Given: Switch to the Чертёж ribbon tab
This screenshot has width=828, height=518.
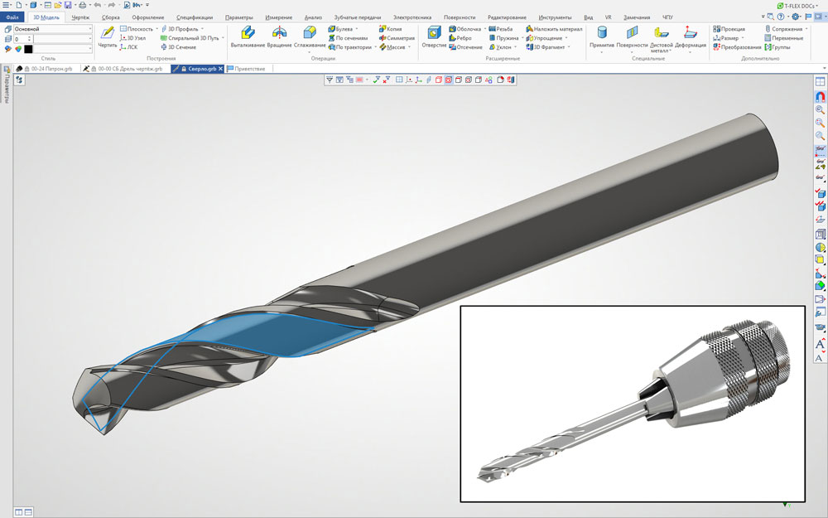Looking at the screenshot, I should (80, 17).
